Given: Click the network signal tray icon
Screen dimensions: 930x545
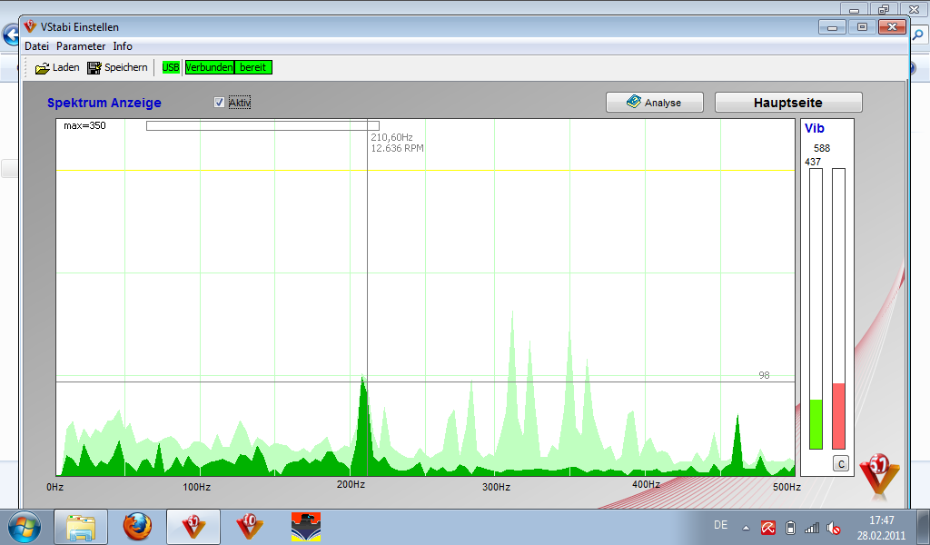Looking at the screenshot, I should [x=811, y=528].
